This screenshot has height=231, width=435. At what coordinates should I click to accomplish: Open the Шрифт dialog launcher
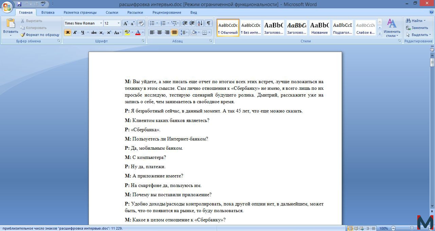coord(143,41)
